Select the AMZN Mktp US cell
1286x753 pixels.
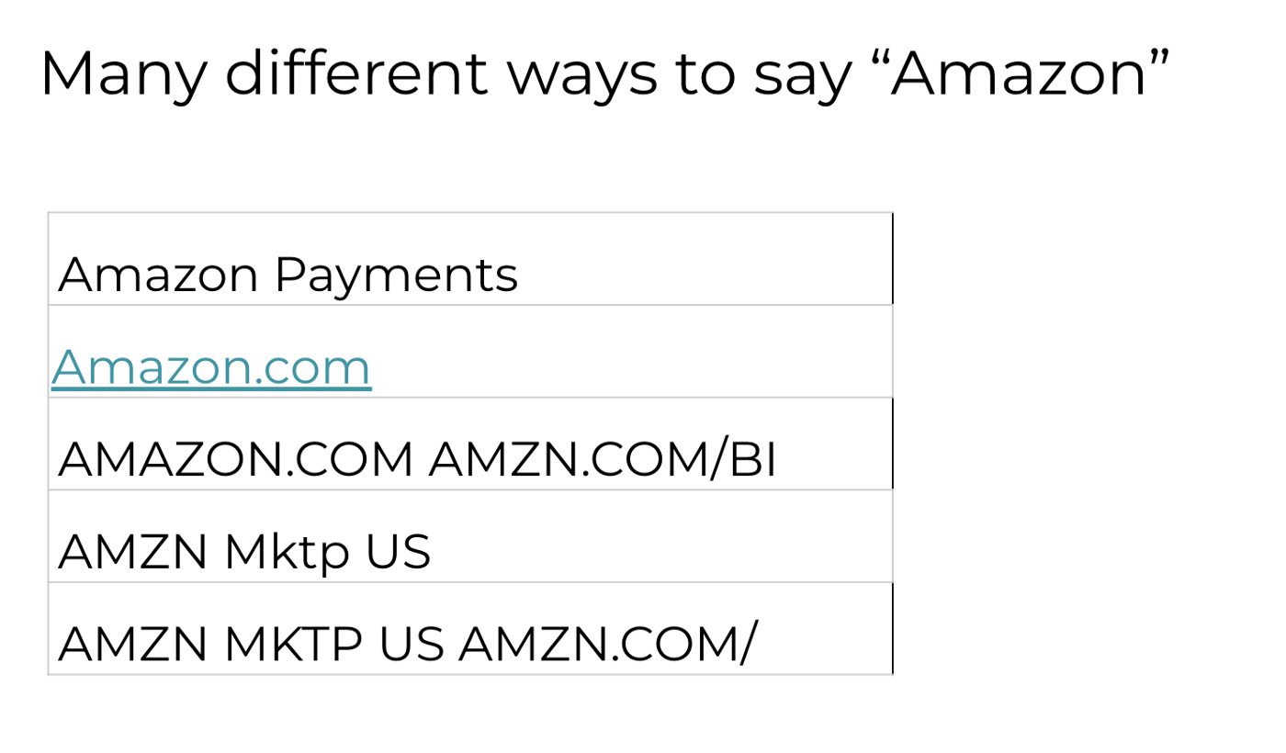470,535
